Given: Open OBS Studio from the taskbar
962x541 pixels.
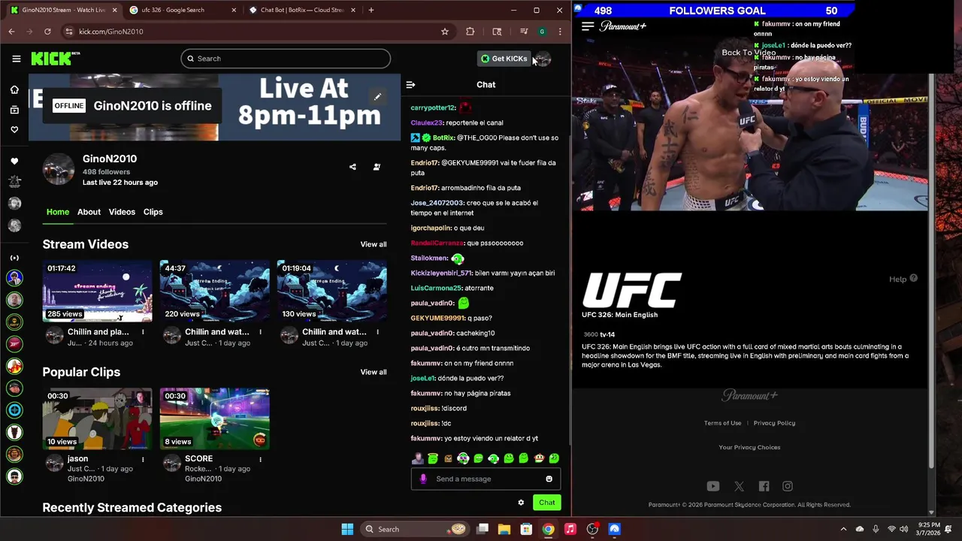Looking at the screenshot, I should (592, 529).
